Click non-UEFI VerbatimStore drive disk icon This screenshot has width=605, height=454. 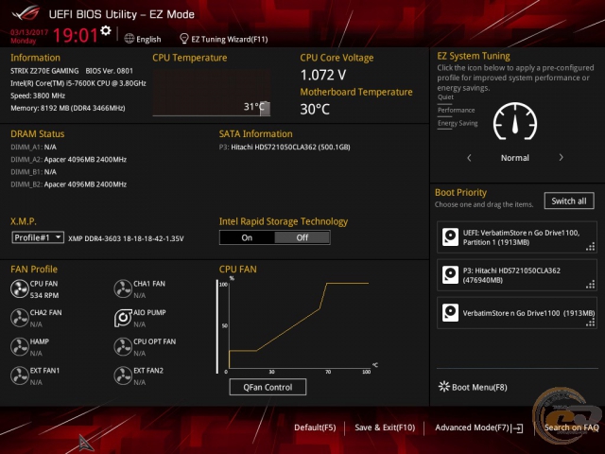[450, 313]
